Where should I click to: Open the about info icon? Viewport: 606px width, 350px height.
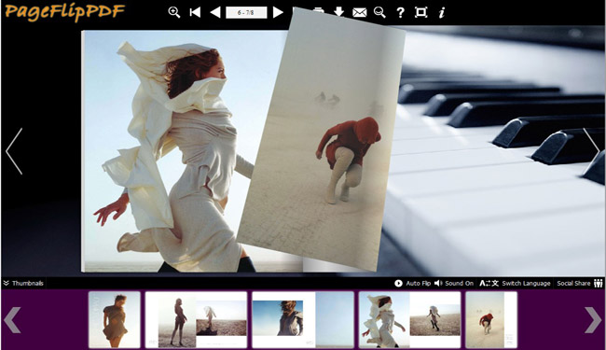(x=442, y=13)
